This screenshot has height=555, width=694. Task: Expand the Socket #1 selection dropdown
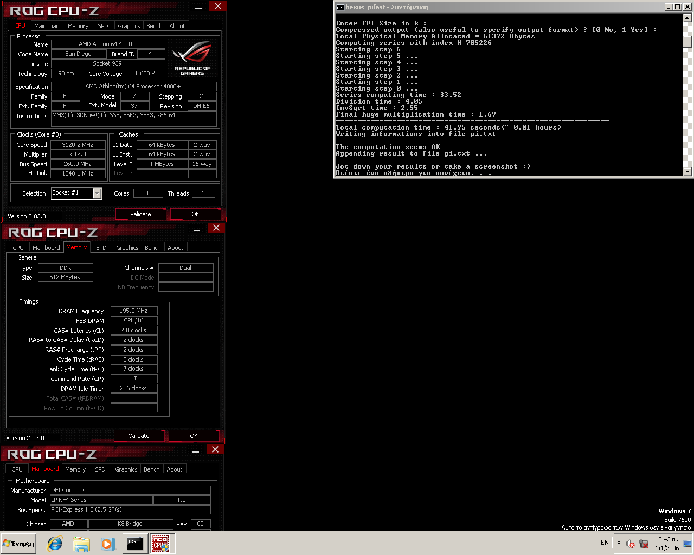pos(97,193)
